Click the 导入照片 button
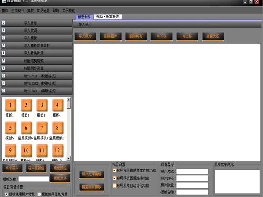The height and width of the screenshot is (197, 263). (85, 36)
